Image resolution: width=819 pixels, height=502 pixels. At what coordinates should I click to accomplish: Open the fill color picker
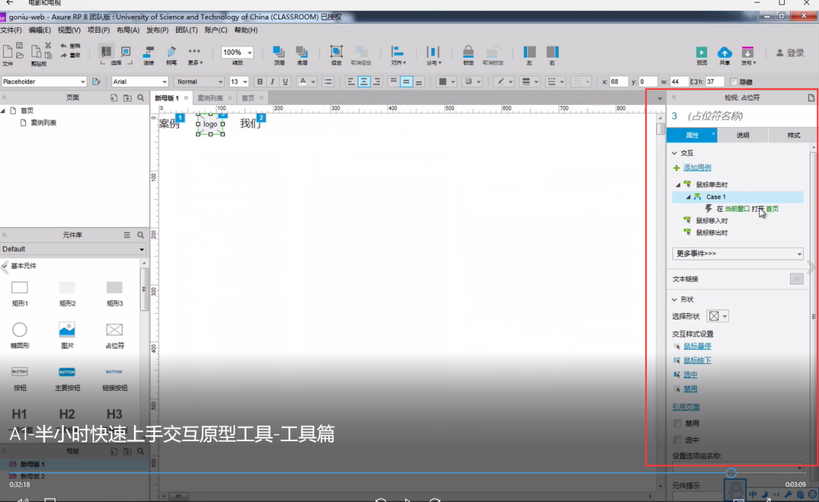(x=446, y=82)
